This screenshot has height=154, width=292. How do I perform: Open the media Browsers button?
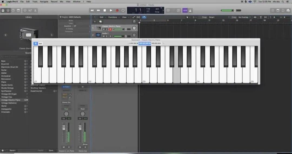[288, 11]
